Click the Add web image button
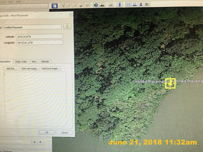Screen dimensions: 203x152 coord(30,69)
